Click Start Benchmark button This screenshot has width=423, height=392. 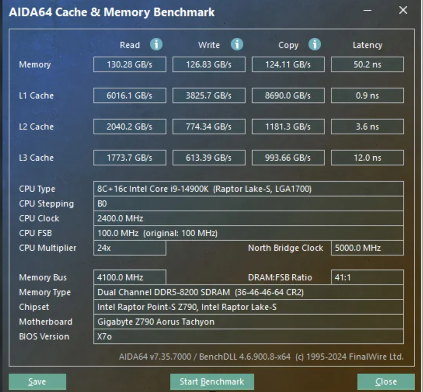point(212,382)
